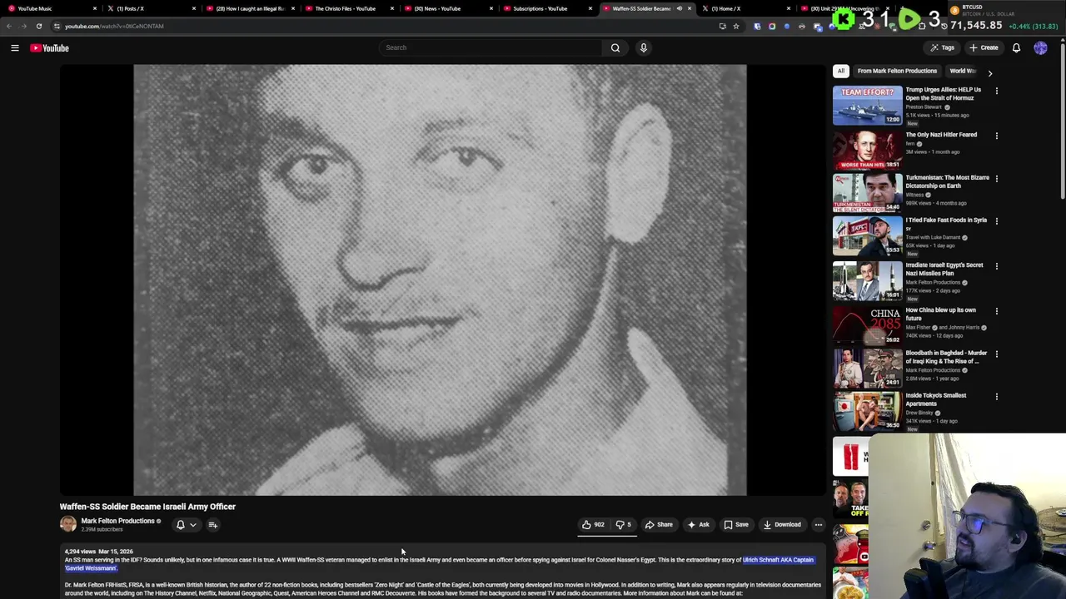Open the Ask AI button

click(x=699, y=525)
